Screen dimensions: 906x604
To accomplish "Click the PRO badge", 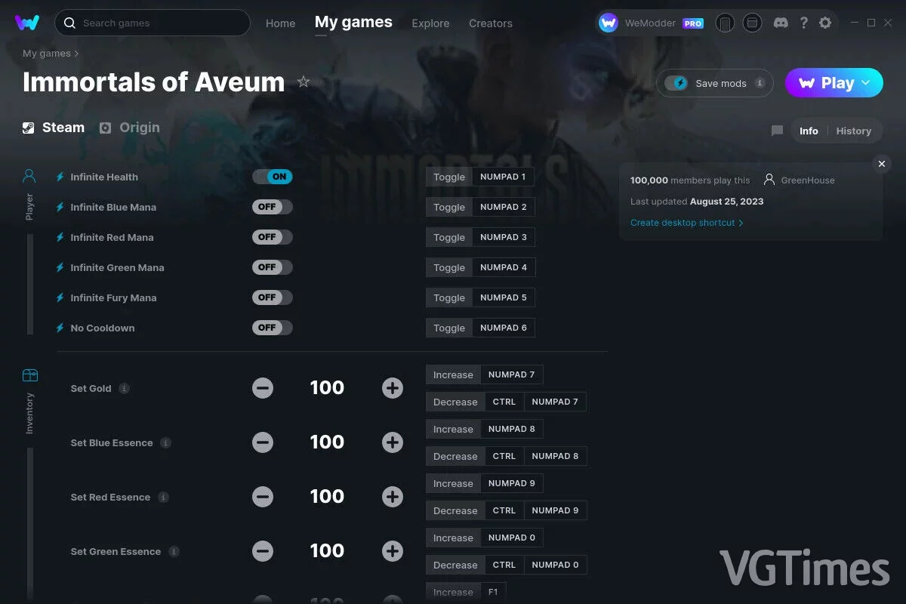I will [x=693, y=23].
